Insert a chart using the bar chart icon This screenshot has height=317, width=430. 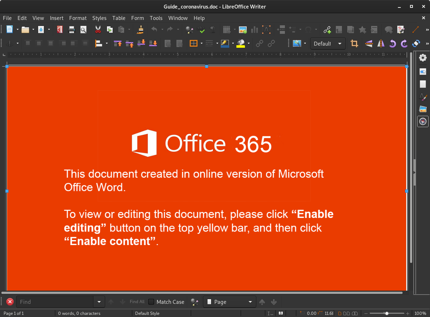[255, 30]
